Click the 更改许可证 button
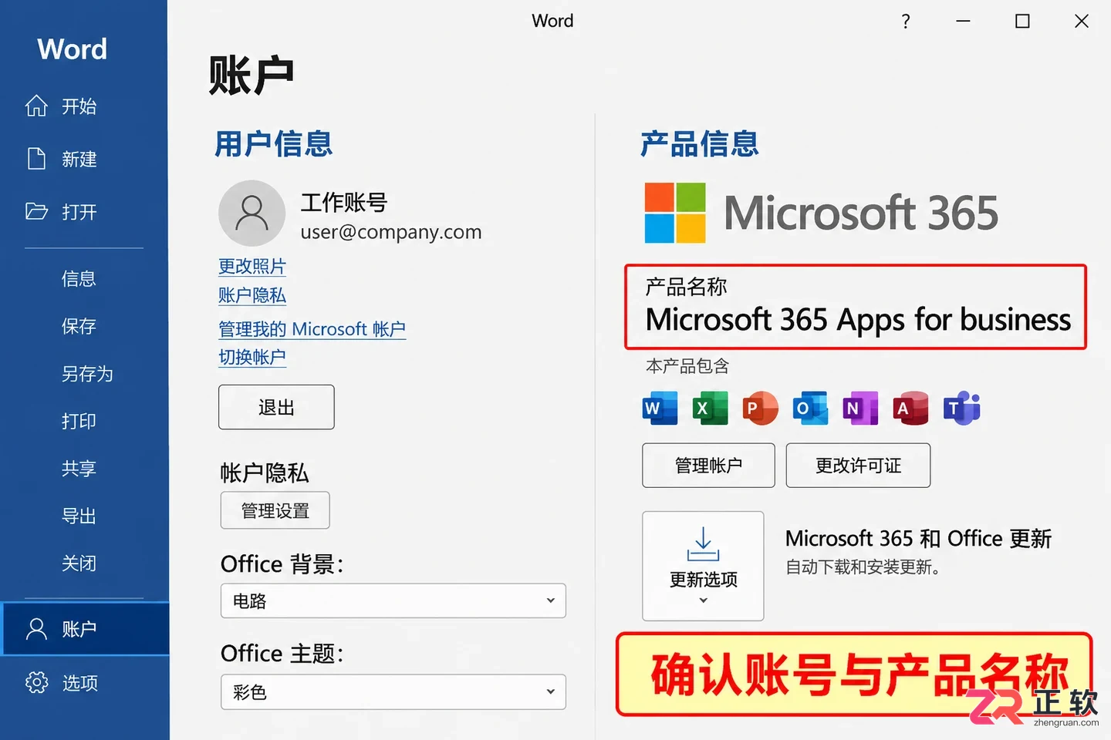Viewport: 1111px width, 740px height. coord(858,465)
